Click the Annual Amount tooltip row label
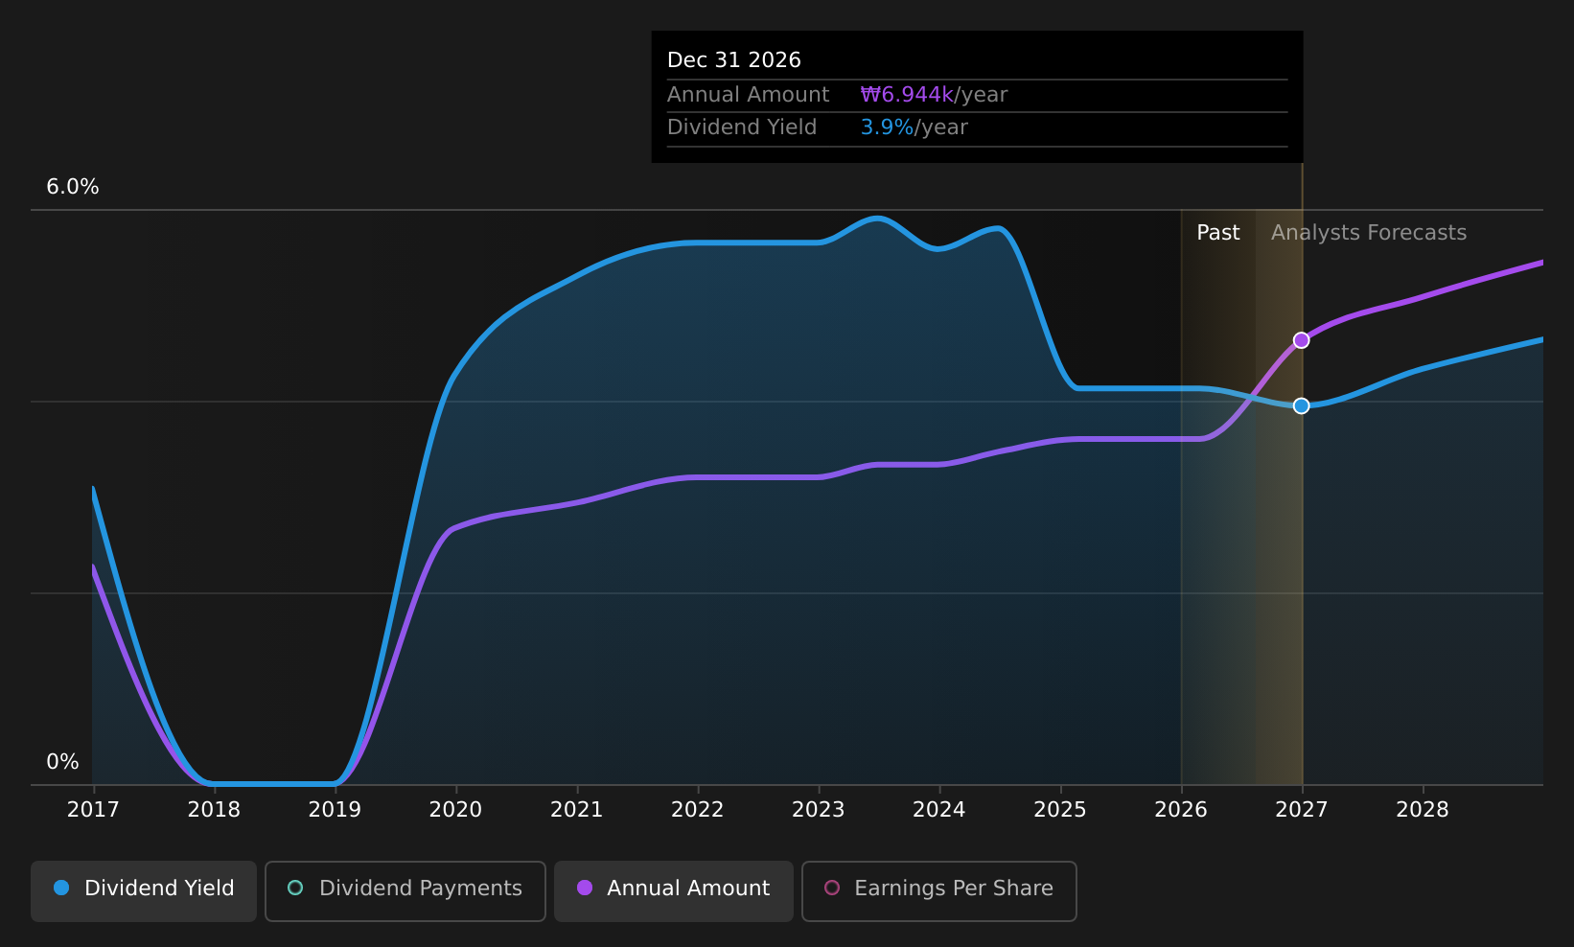 click(x=748, y=95)
